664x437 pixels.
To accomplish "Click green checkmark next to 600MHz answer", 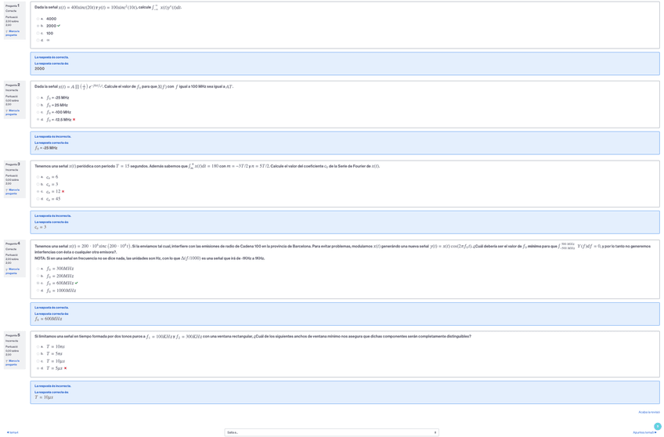I will 77,283.
